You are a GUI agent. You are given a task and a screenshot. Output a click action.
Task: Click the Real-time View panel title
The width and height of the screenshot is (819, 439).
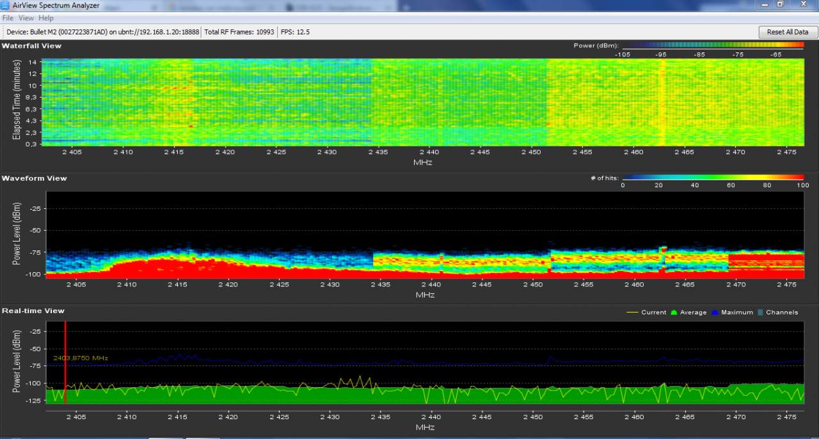[x=33, y=311]
